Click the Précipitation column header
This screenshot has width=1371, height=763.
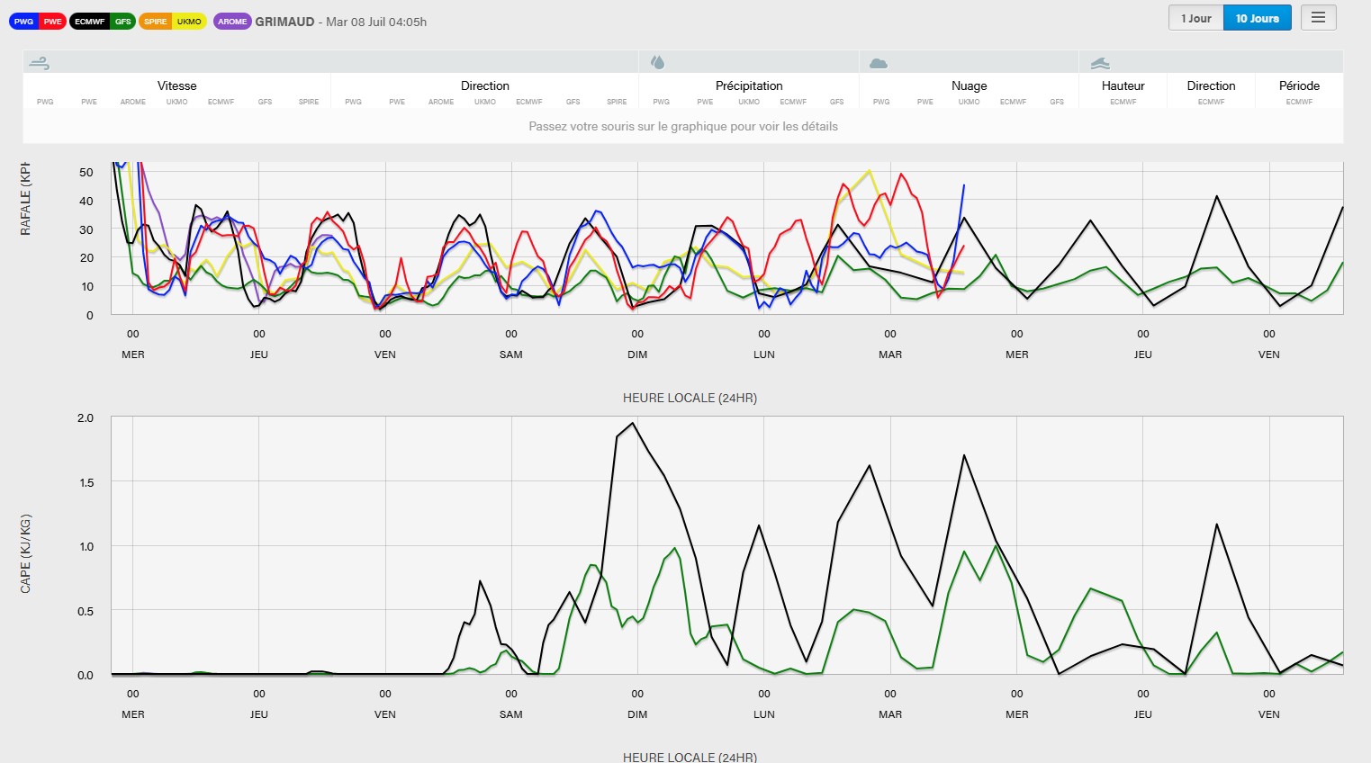[x=749, y=85]
